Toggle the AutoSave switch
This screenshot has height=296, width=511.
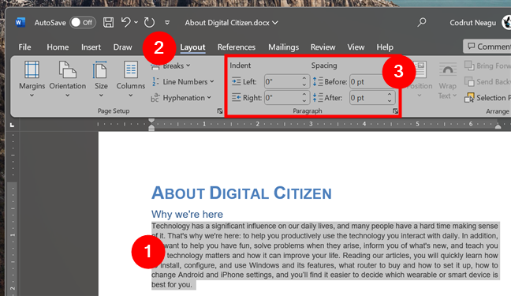coord(83,23)
